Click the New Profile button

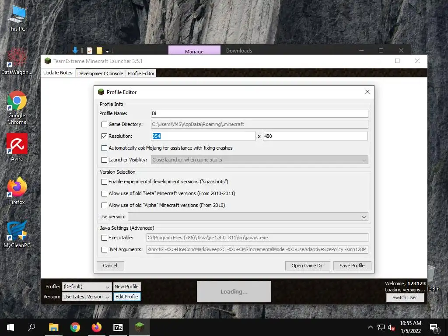[x=126, y=287]
